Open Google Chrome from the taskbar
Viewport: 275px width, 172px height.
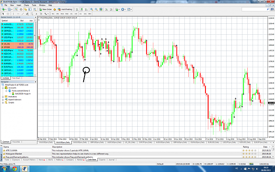15,169
